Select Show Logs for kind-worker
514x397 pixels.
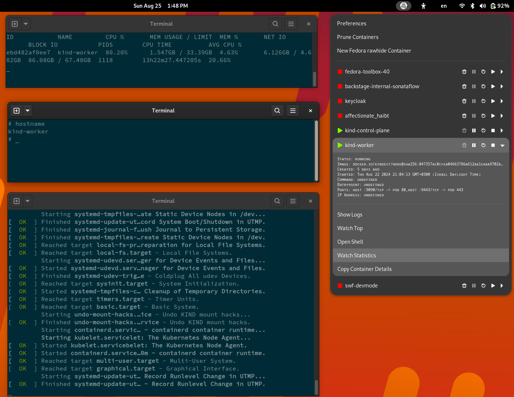[x=421, y=215]
